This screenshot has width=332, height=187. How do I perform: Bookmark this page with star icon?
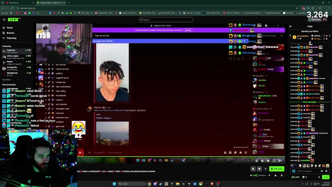click(x=297, y=8)
